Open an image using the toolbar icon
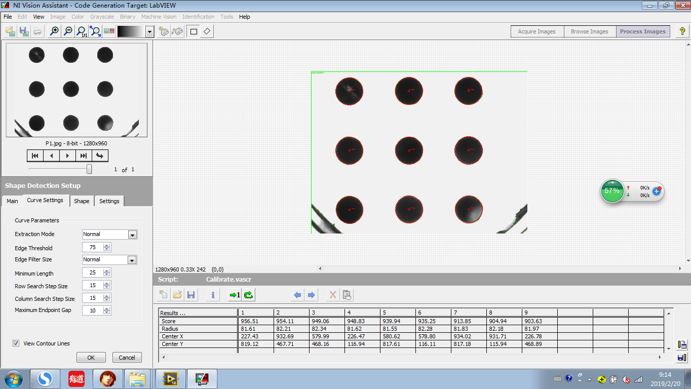 tap(10, 31)
